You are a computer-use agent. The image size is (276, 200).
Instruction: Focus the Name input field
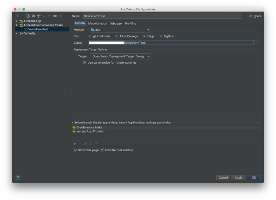162,16
